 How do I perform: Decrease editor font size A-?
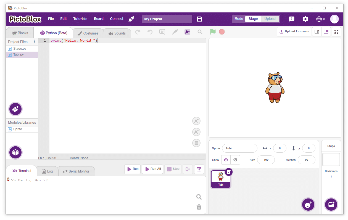click(x=196, y=132)
